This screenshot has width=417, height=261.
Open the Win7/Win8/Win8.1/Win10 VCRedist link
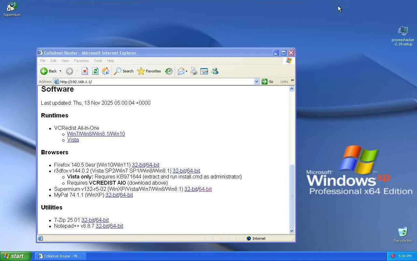pyautogui.click(x=96, y=134)
